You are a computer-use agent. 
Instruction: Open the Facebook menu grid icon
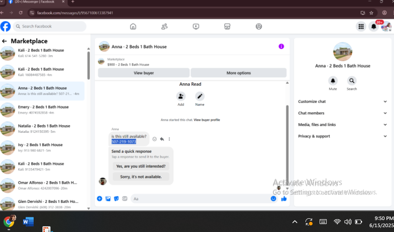coord(361,27)
